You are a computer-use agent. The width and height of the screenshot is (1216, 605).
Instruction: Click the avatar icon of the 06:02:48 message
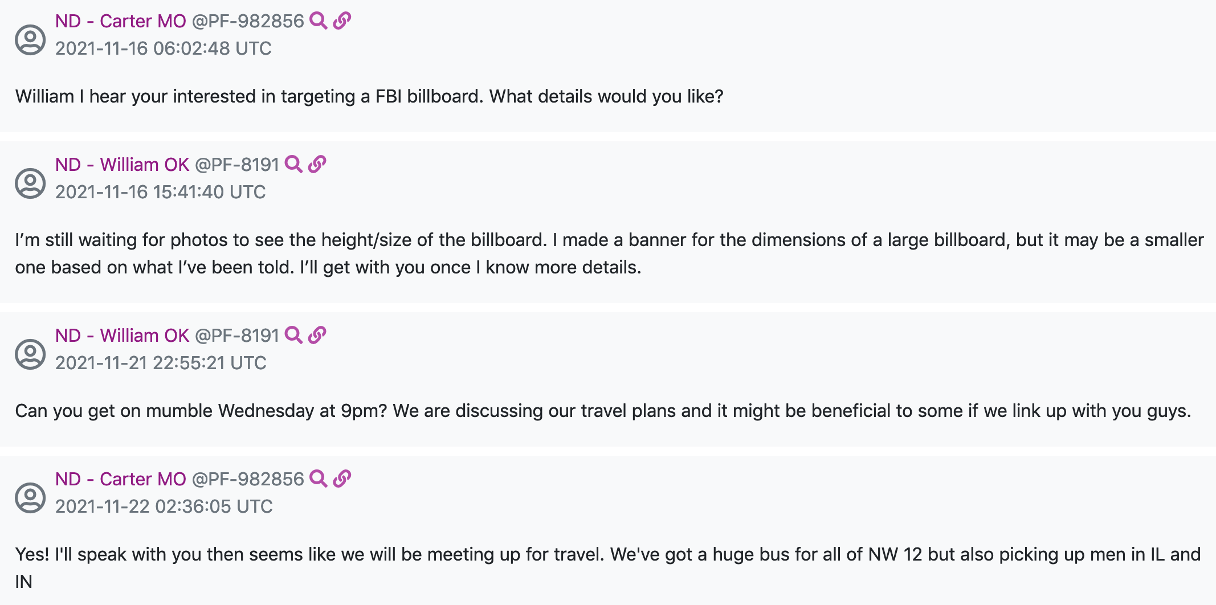[30, 40]
